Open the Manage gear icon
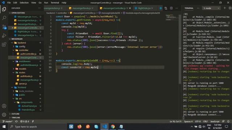The image size is (232, 130). point(4,115)
